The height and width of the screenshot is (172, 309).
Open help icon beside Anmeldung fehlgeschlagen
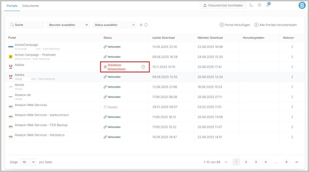click(143, 67)
